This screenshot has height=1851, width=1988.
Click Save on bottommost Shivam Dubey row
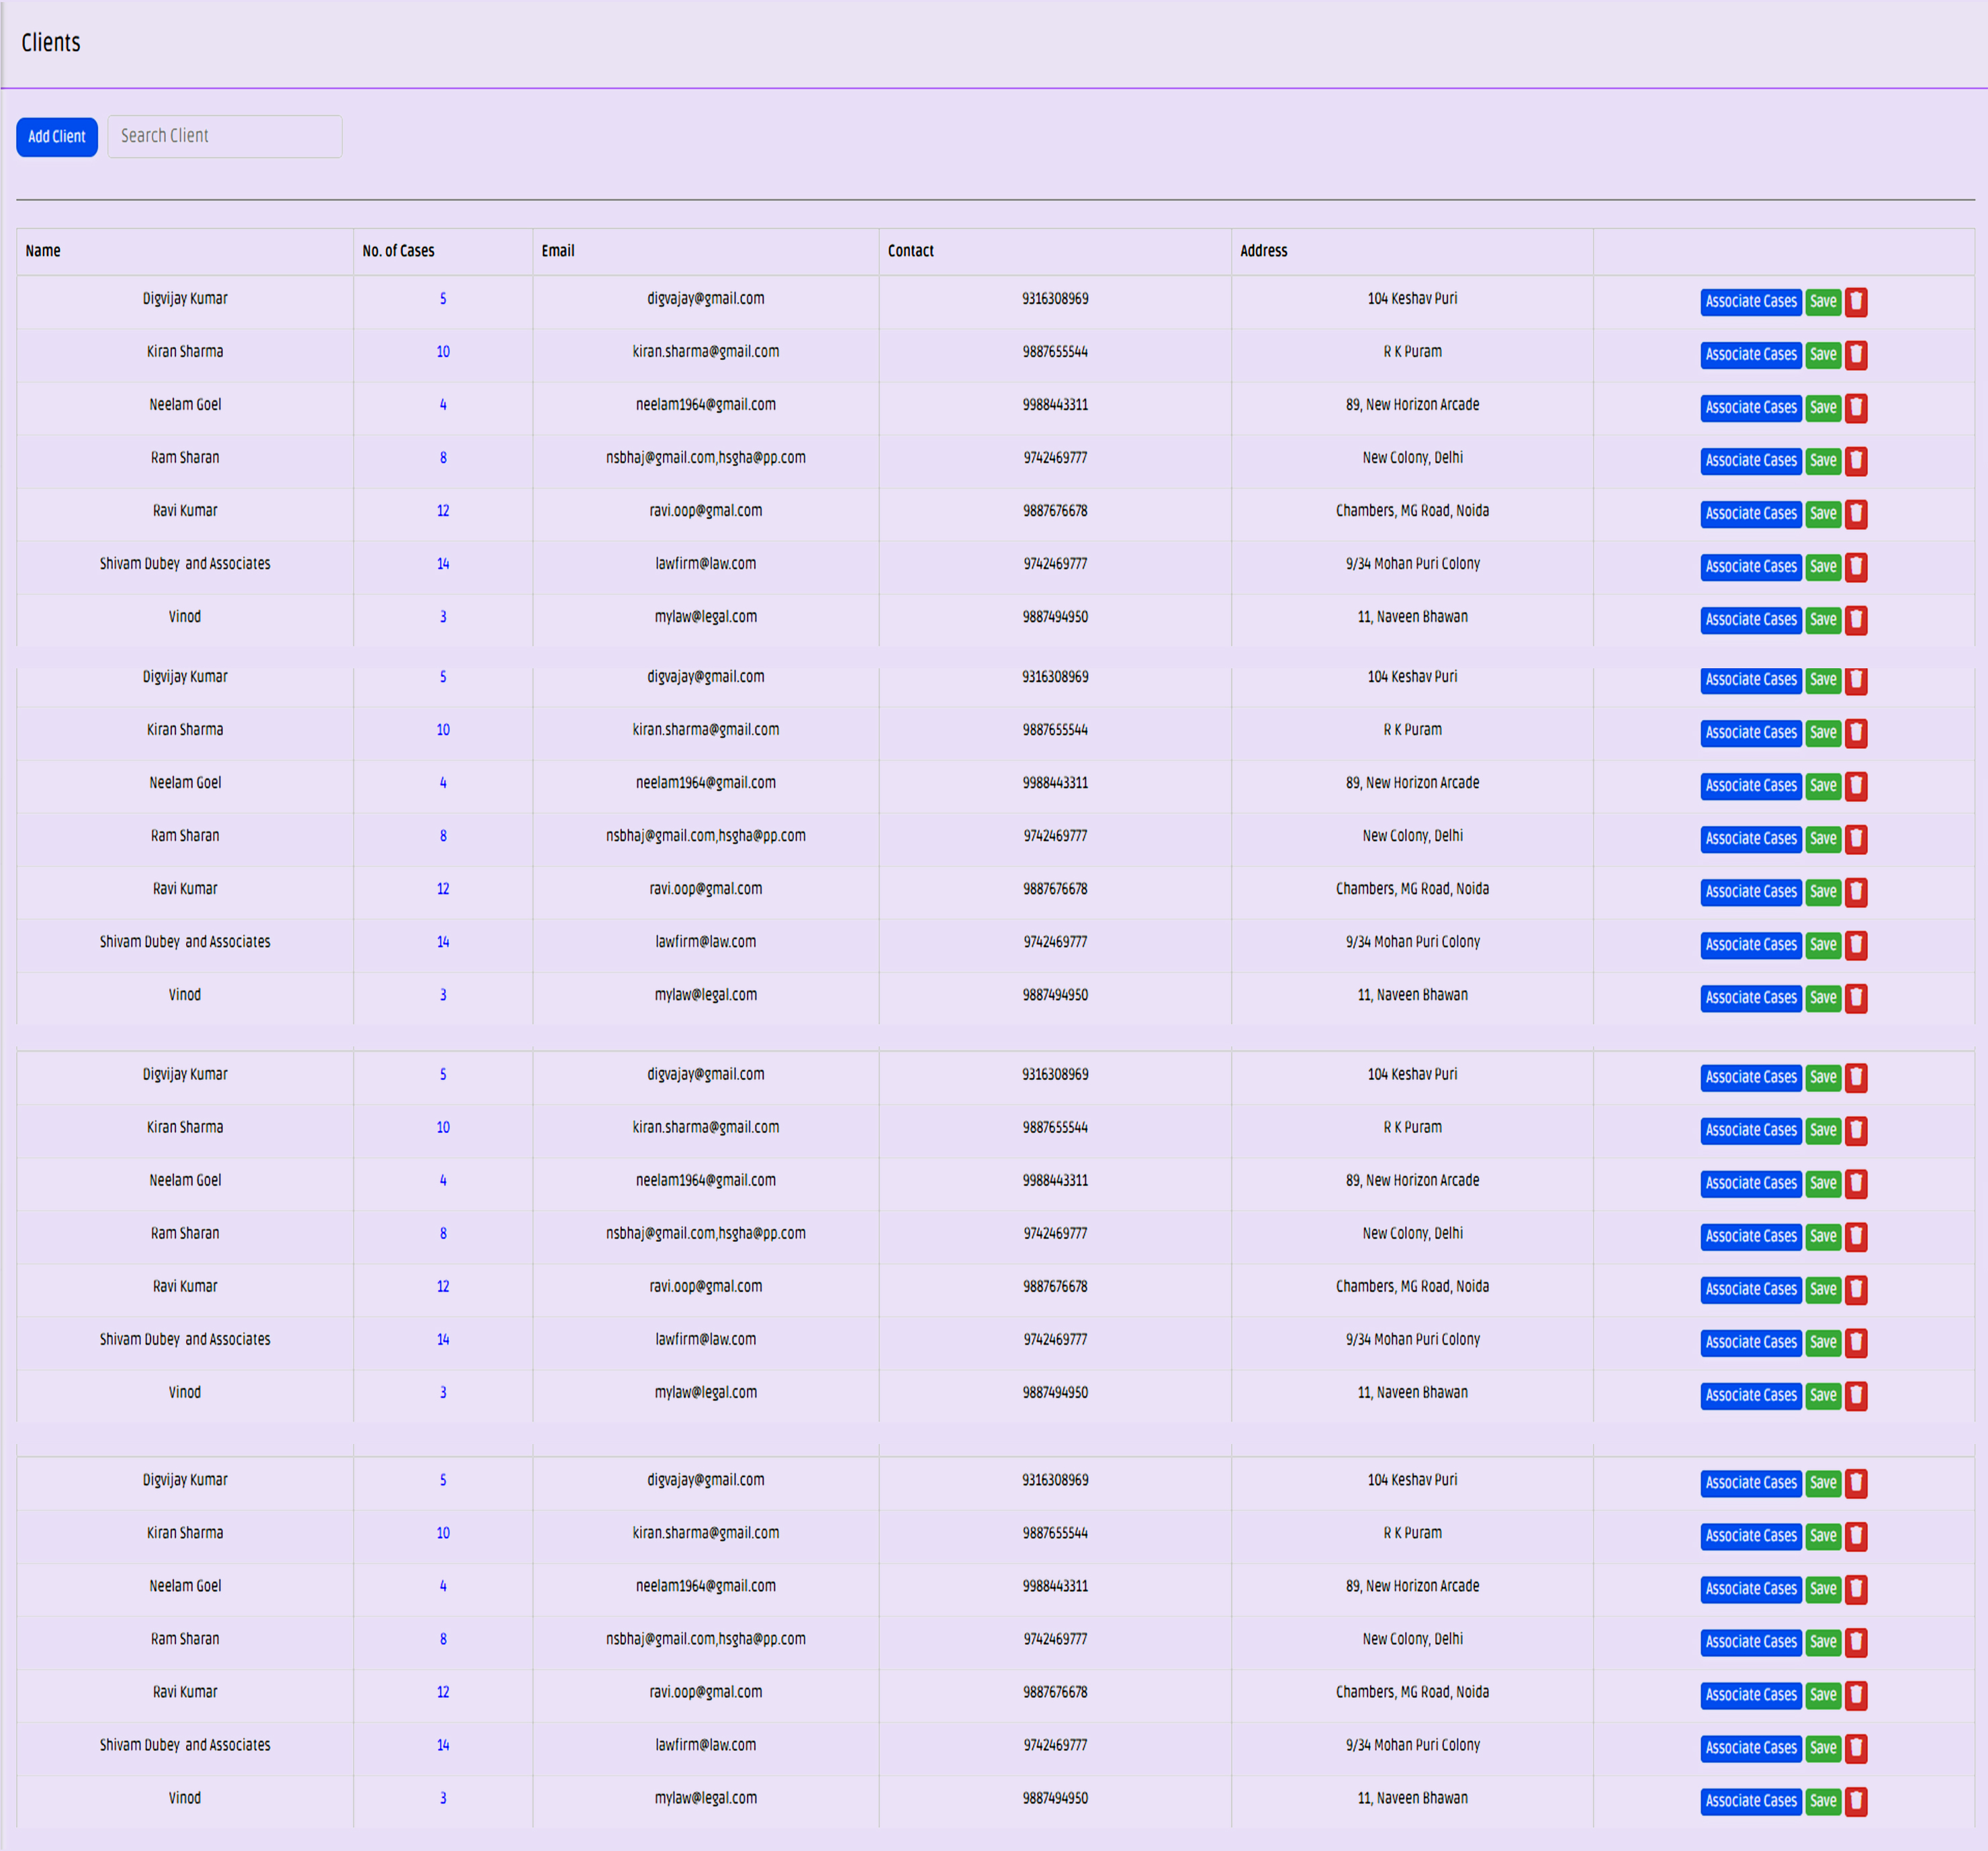tap(1823, 1749)
